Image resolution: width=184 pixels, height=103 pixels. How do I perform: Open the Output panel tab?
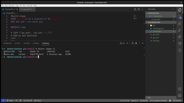17,43
